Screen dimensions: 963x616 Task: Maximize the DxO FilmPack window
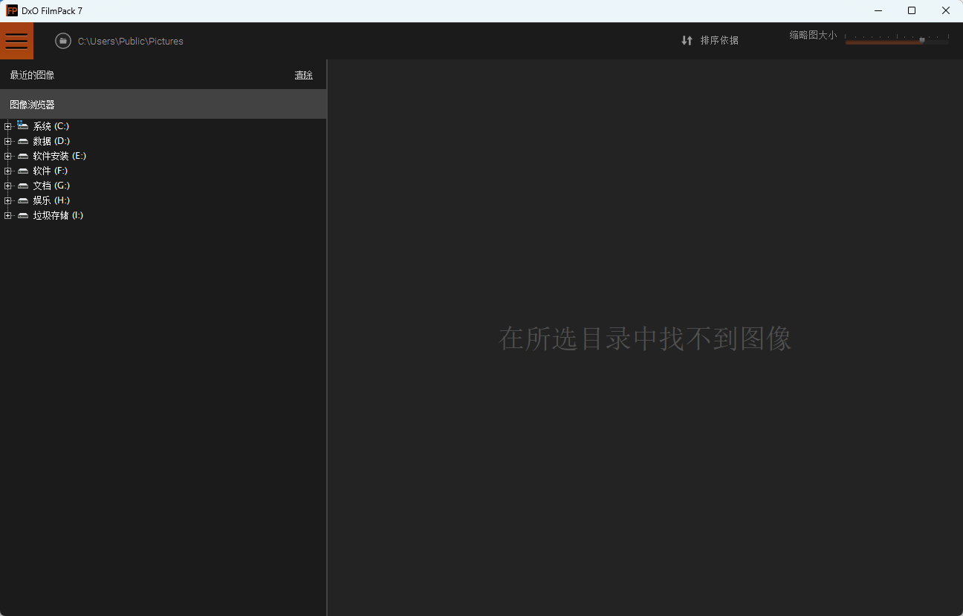[912, 10]
